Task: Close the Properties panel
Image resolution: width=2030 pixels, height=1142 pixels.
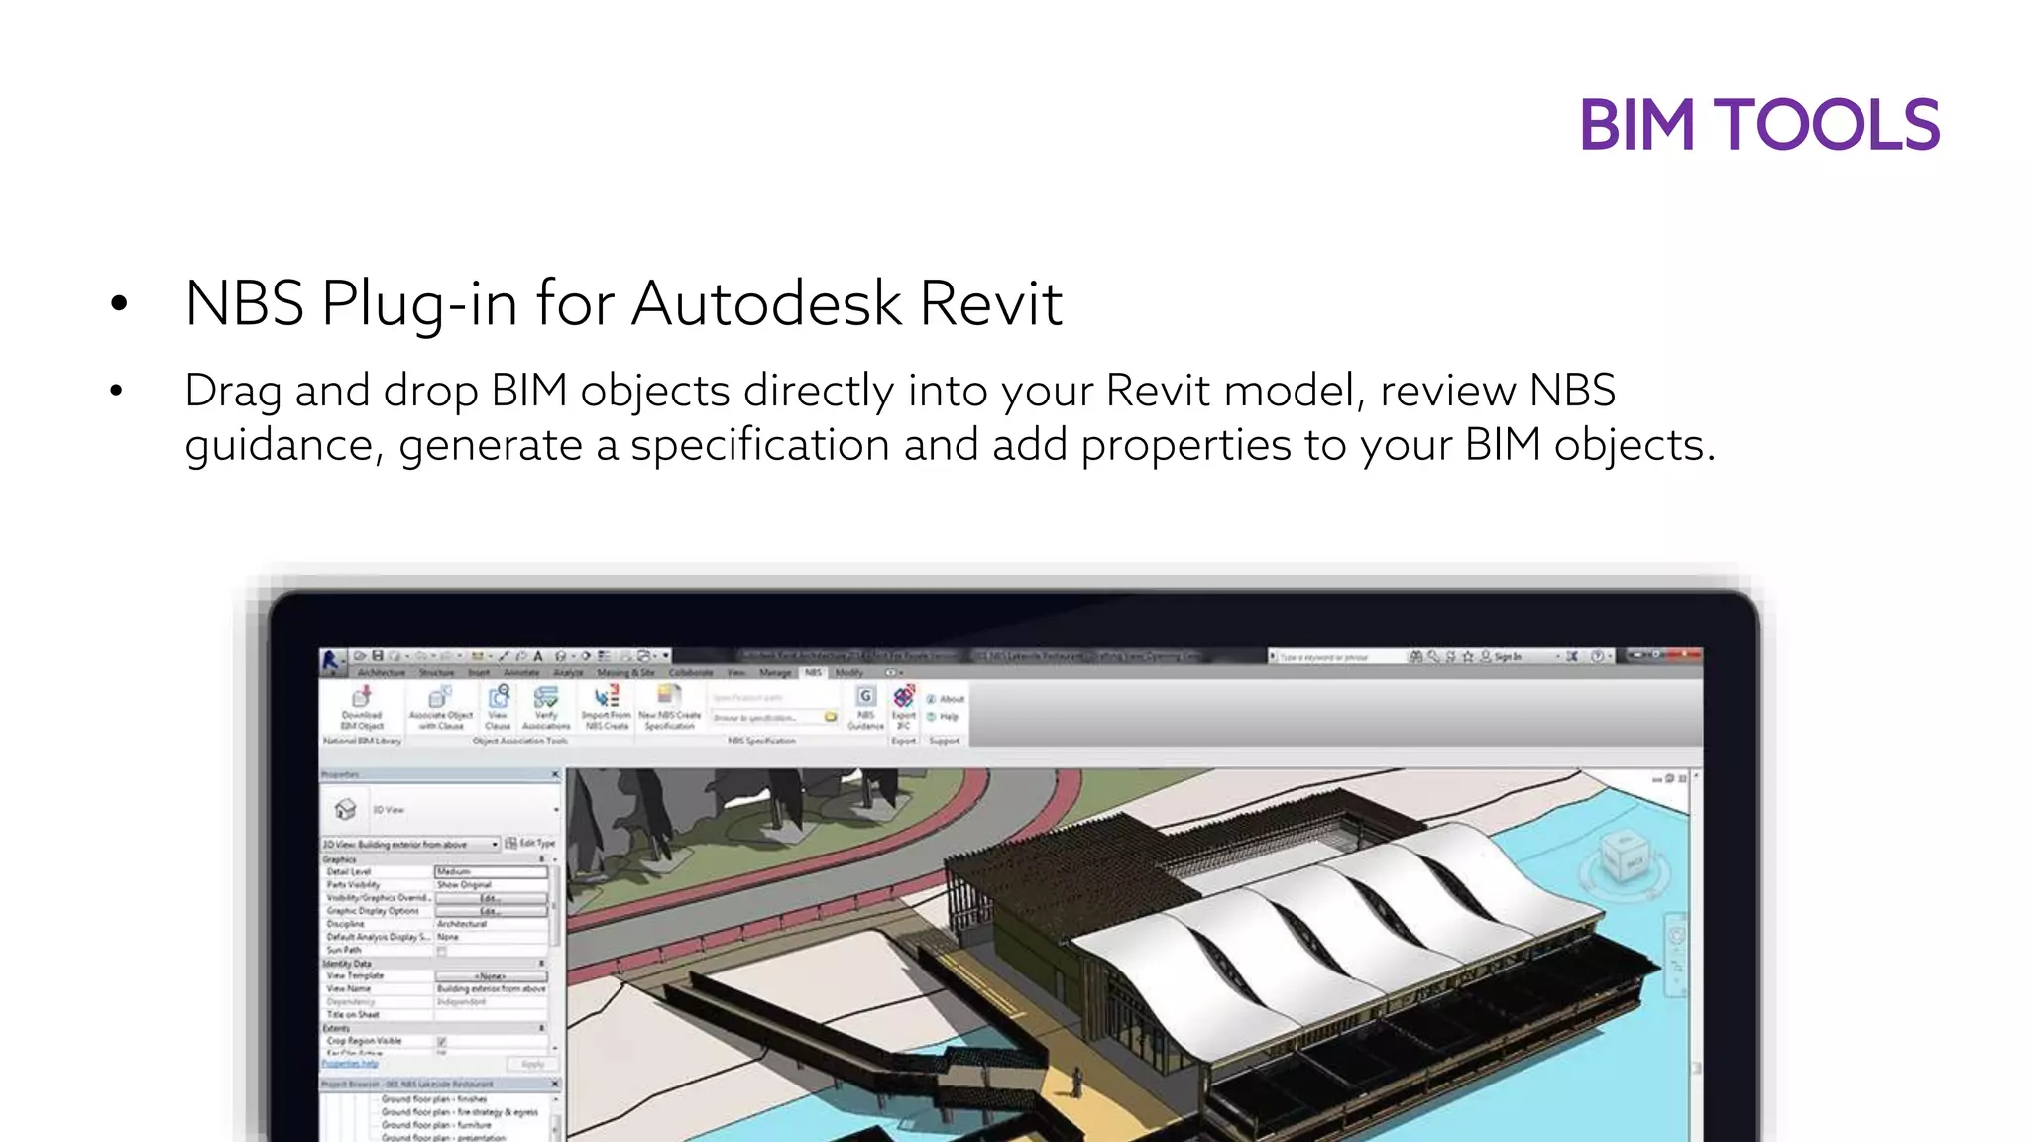Action: 555,774
